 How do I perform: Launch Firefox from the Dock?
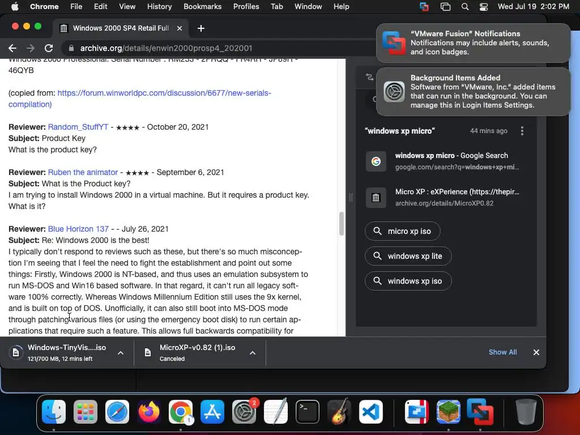click(x=149, y=412)
